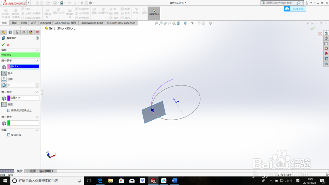The height and width of the screenshot is (185, 329).
Task: Click the green third reference color swatch
Action: click(9, 123)
